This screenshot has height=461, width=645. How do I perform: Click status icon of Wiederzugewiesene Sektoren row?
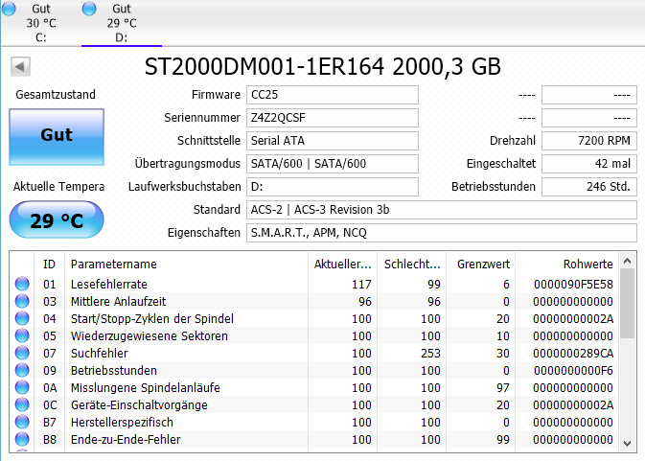22,335
